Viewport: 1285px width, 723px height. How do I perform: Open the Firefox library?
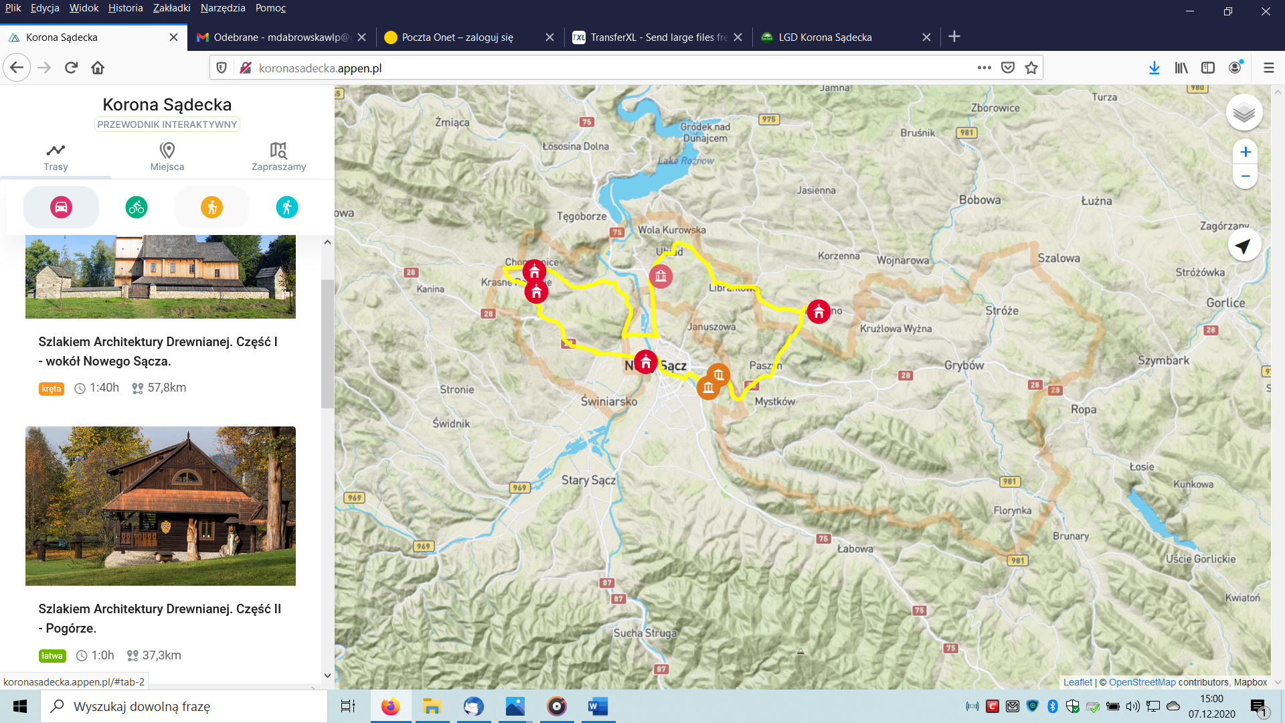[x=1181, y=68]
